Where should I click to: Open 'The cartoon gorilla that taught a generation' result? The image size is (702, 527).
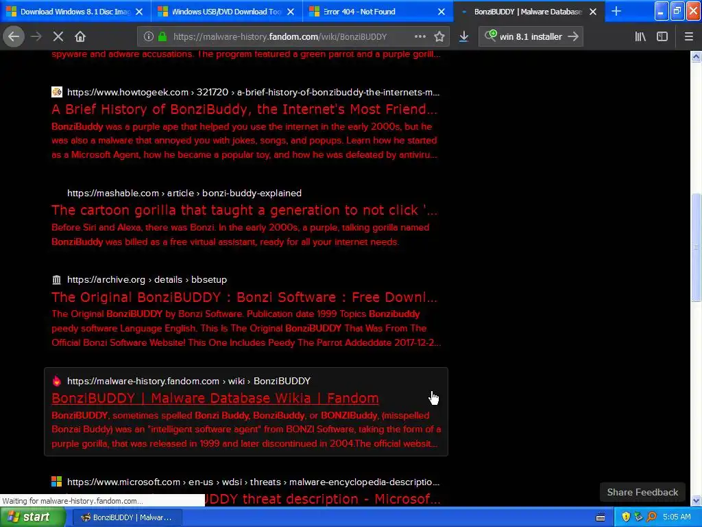pyautogui.click(x=245, y=210)
